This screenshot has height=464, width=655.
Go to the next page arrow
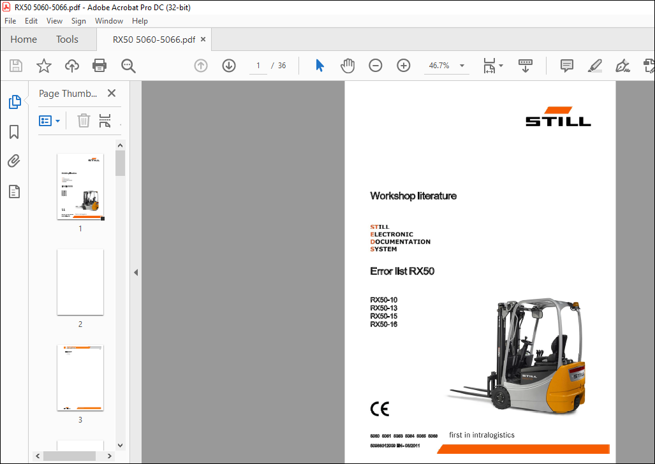click(x=229, y=66)
